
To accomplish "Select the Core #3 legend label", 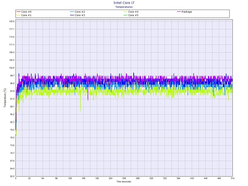I will point(80,15).
